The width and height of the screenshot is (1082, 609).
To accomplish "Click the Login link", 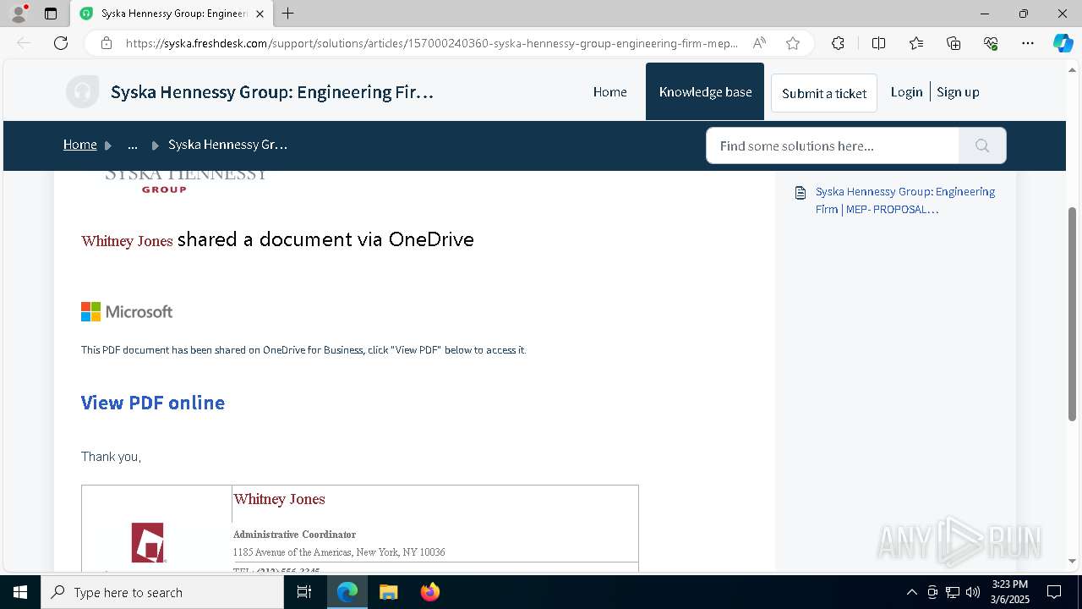I will 906,92.
